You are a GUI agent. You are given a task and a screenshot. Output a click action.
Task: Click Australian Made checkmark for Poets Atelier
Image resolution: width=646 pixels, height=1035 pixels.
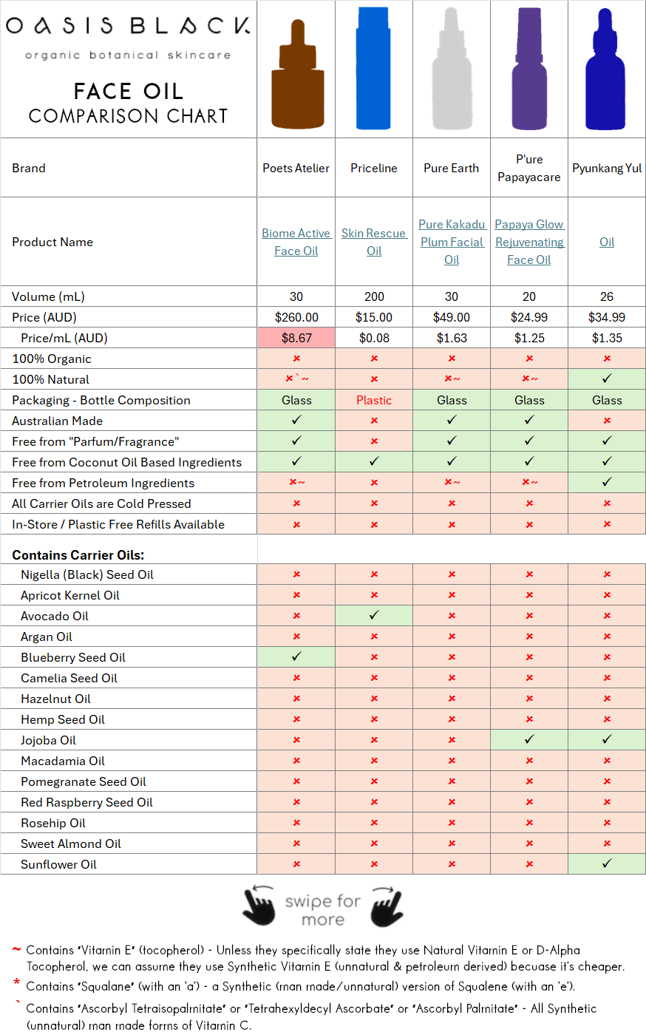(296, 420)
